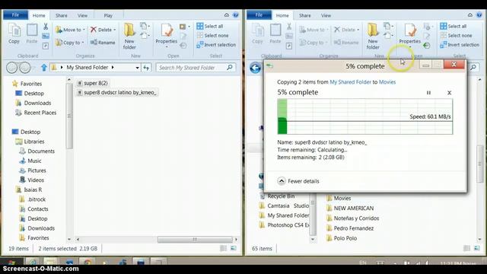Viewport: 487px width, 274px height.
Task: Open Properties in left window ribbon
Action: click(x=167, y=36)
